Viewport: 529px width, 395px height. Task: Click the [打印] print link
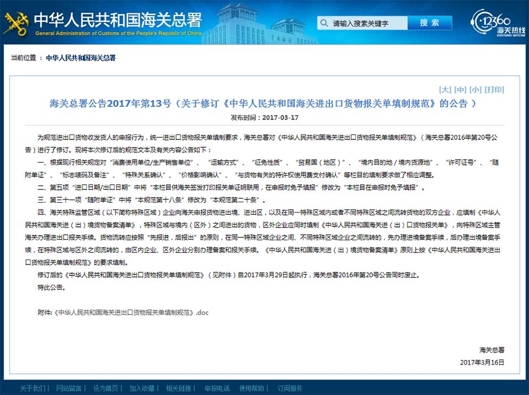pos(495,90)
